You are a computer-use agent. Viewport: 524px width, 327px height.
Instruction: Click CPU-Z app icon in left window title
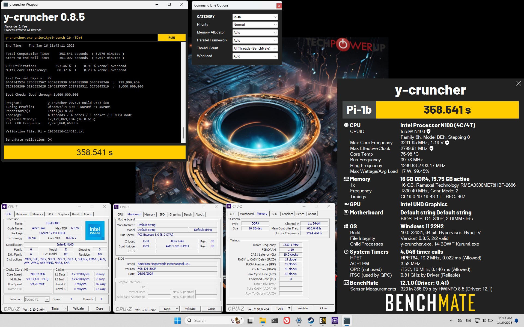(5, 207)
